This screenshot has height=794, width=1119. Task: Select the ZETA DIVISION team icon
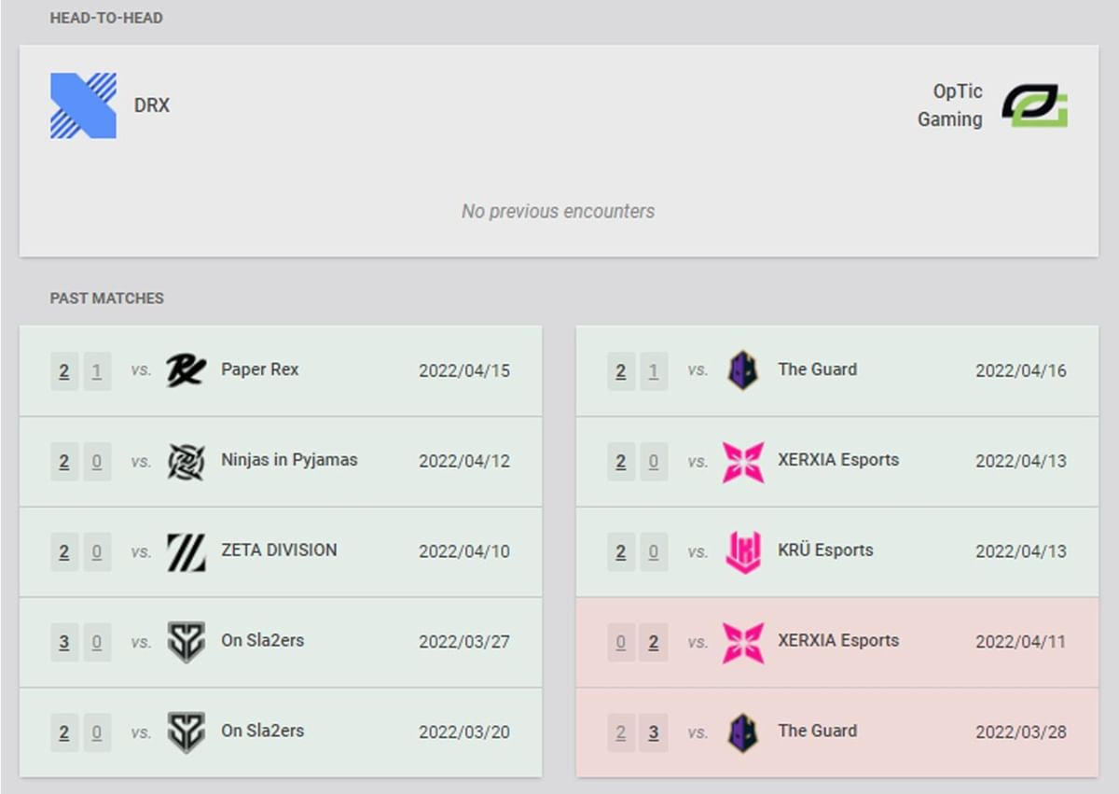(185, 550)
